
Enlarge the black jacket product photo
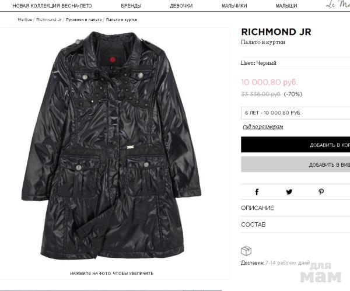tap(111, 145)
